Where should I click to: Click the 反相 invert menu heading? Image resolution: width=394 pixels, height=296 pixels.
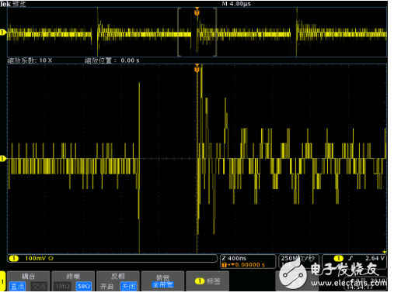[118, 277]
